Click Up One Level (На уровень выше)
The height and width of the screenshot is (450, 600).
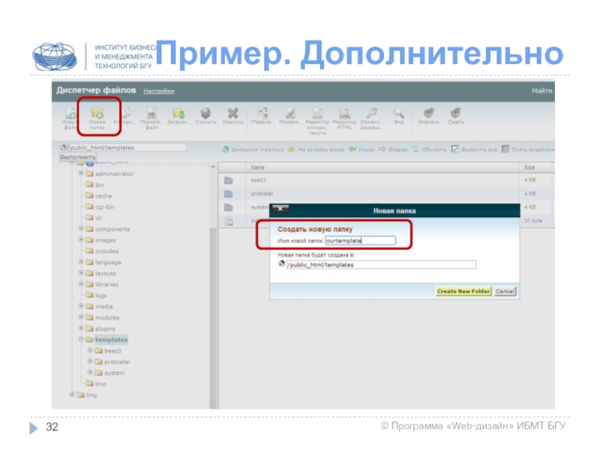coord(316,149)
